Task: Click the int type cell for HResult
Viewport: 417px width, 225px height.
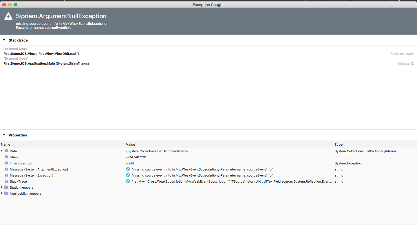Action: tap(336, 157)
